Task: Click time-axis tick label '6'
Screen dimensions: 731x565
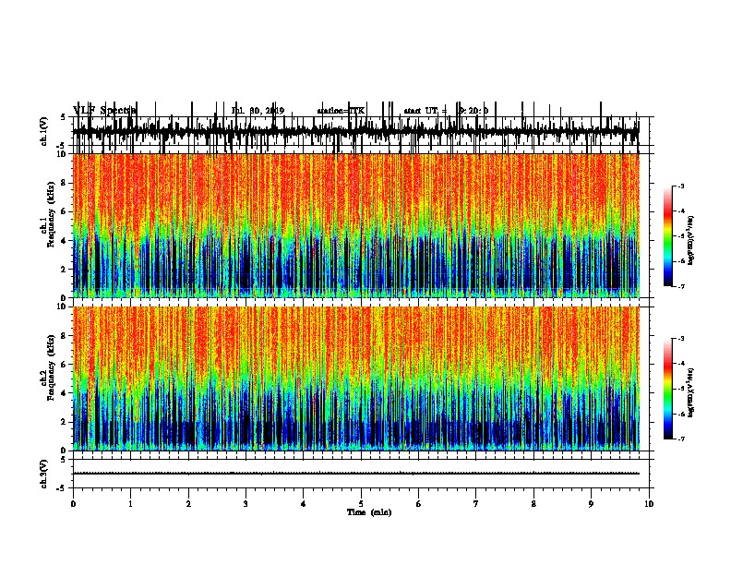Action: (x=419, y=503)
